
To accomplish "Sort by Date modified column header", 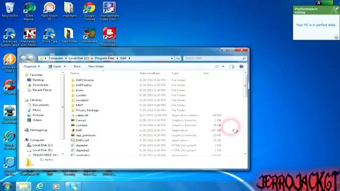I will [150, 73].
